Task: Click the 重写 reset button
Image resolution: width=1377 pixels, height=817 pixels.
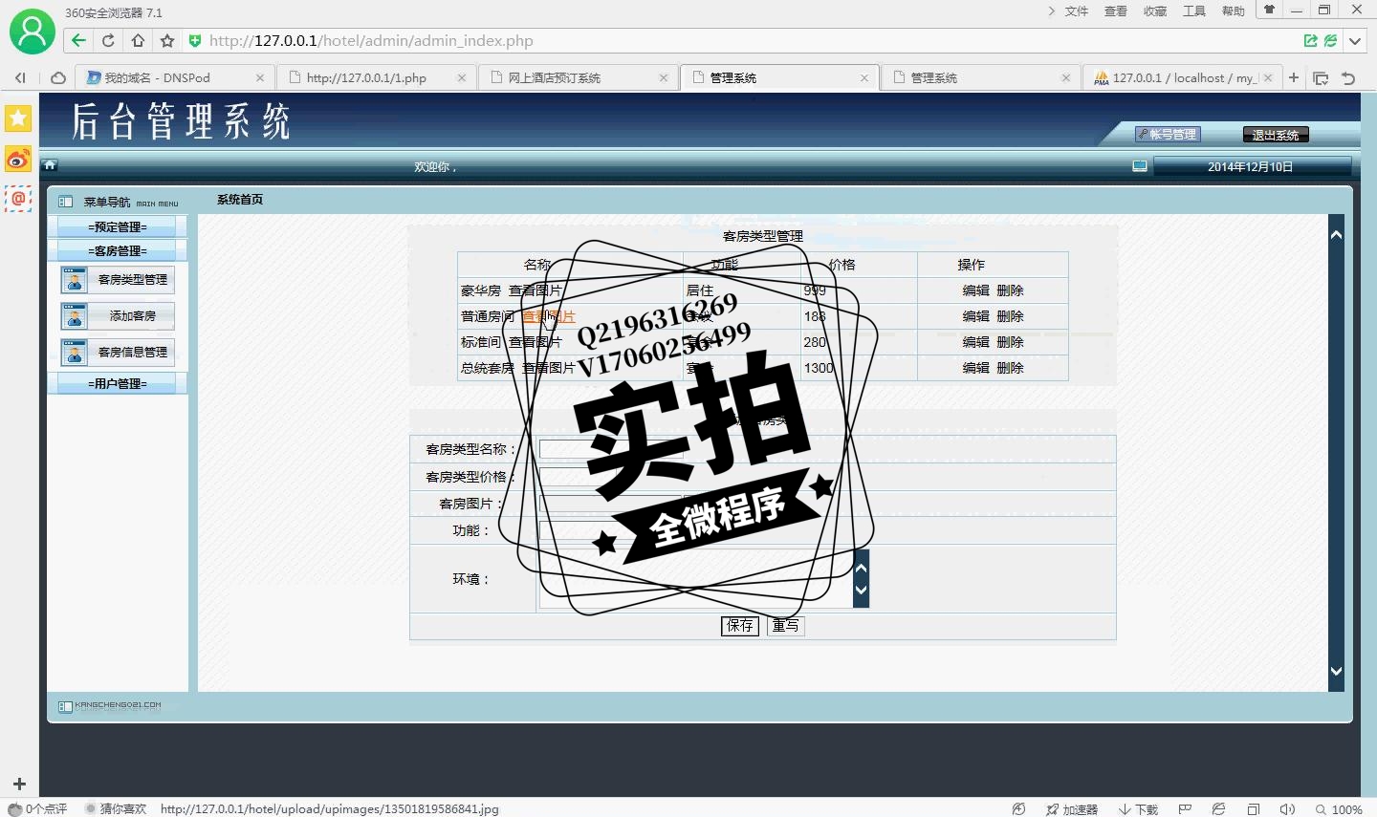Action: pyautogui.click(x=785, y=626)
